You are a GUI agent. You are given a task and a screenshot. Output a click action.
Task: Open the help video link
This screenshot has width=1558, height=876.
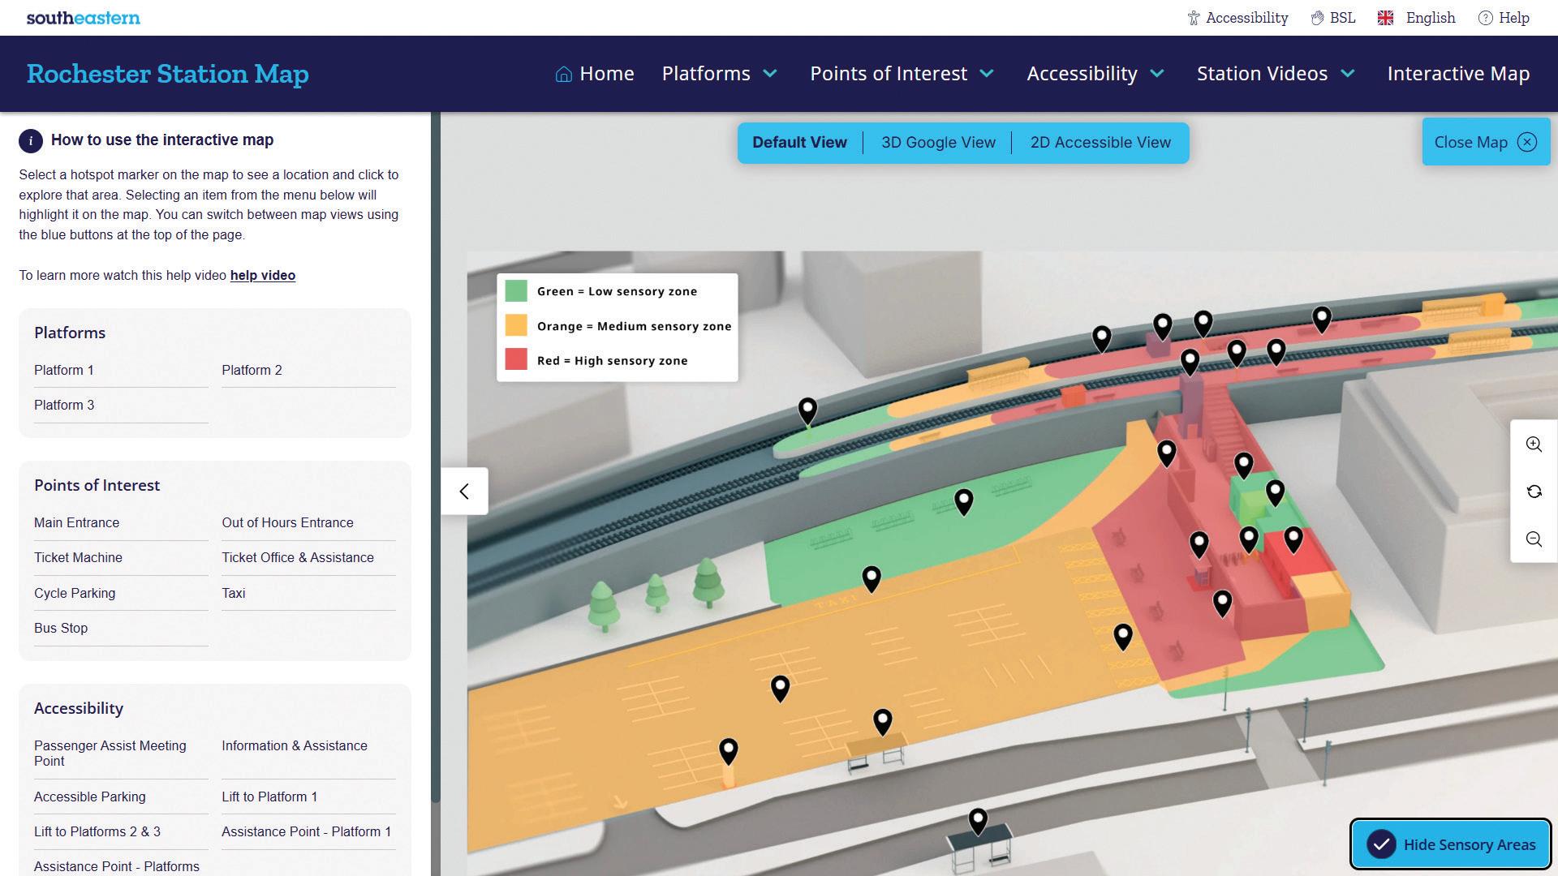point(262,276)
